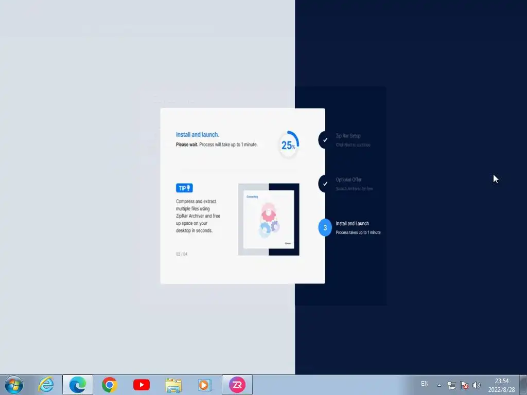Open Action Center flag icon in tray
This screenshot has height=395, width=527.
tap(464, 385)
